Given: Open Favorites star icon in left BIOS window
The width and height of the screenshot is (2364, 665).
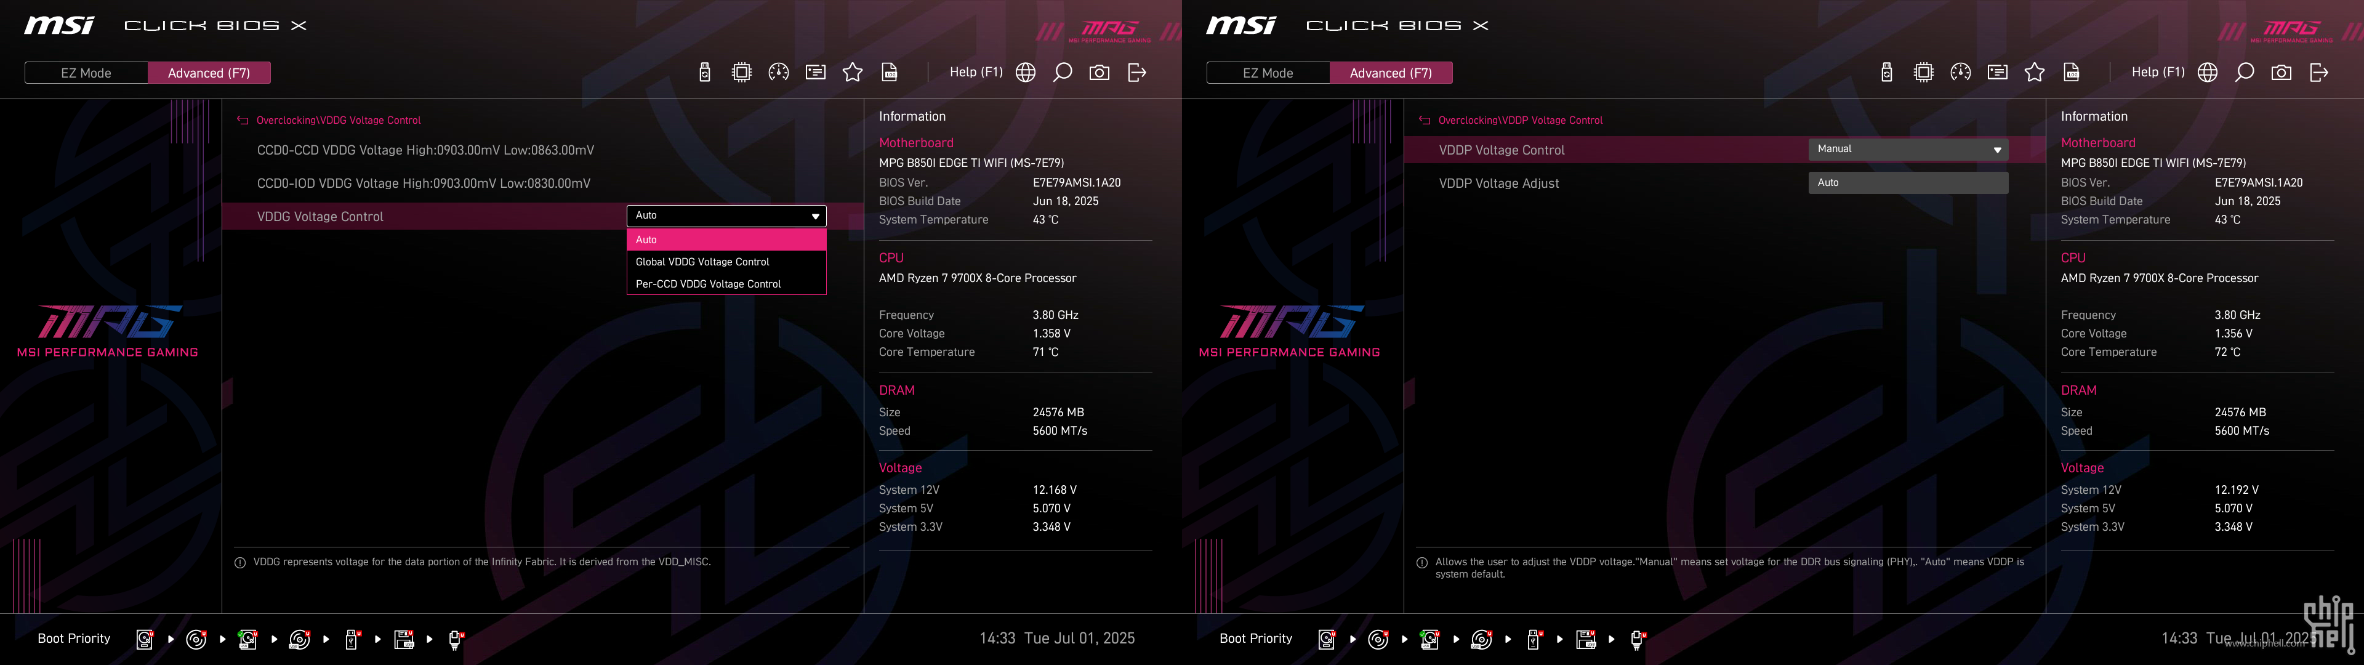Looking at the screenshot, I should pyautogui.click(x=853, y=73).
